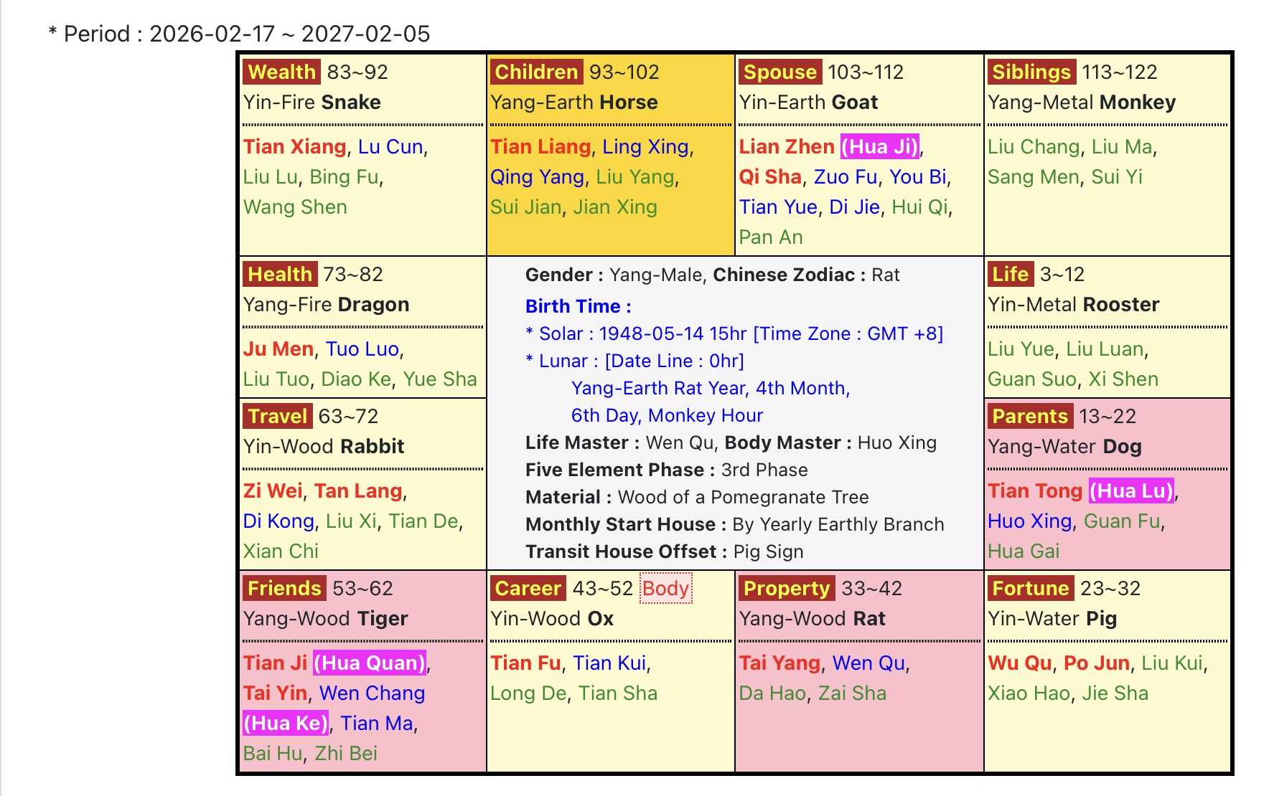Click the Spouse house label

779,72
